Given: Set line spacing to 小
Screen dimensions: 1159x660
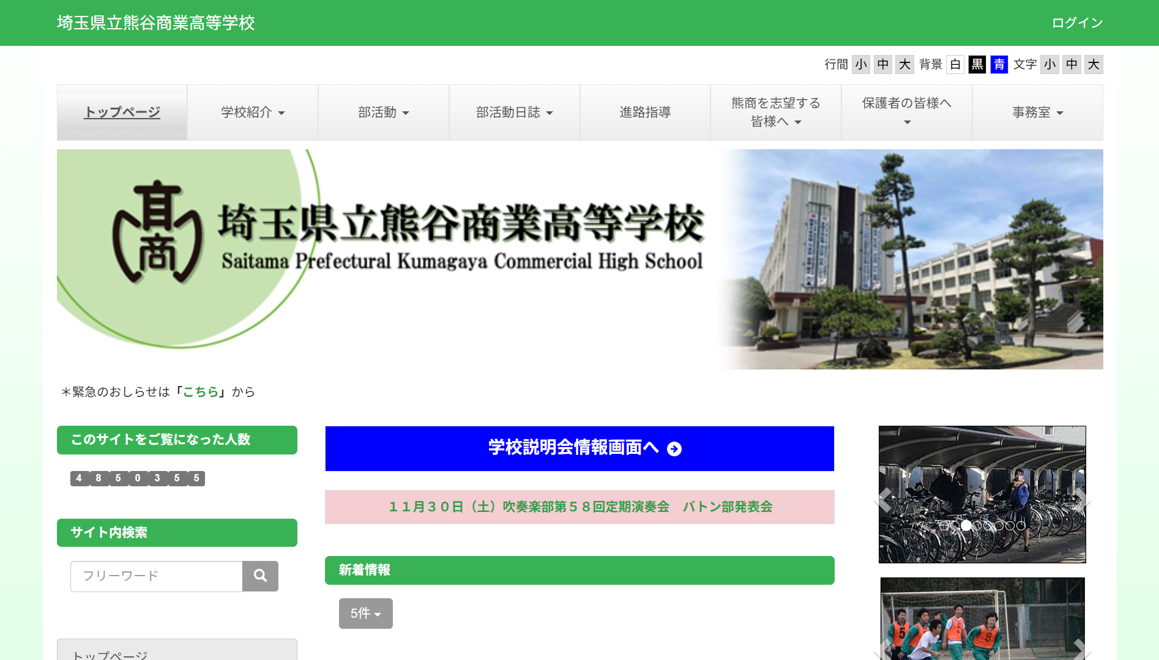Looking at the screenshot, I should click(x=861, y=65).
